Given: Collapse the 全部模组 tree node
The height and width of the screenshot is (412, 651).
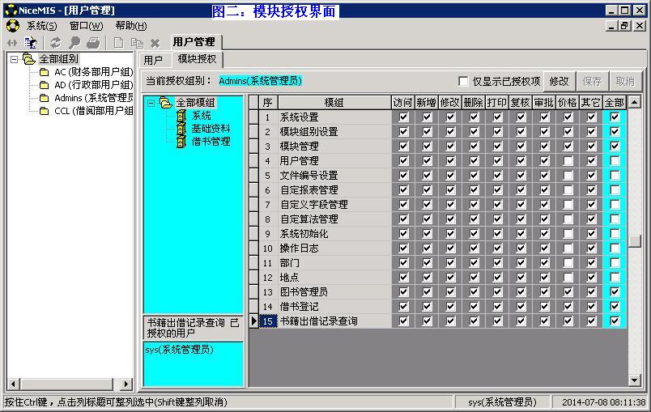Looking at the screenshot, I should [x=151, y=103].
